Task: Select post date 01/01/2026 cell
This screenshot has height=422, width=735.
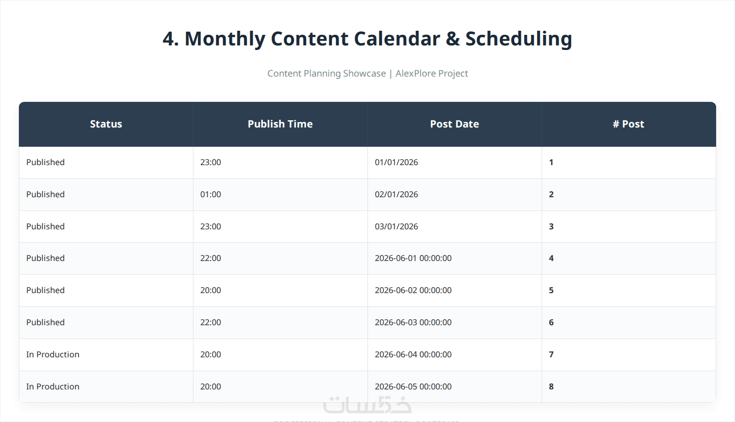Action: click(454, 162)
